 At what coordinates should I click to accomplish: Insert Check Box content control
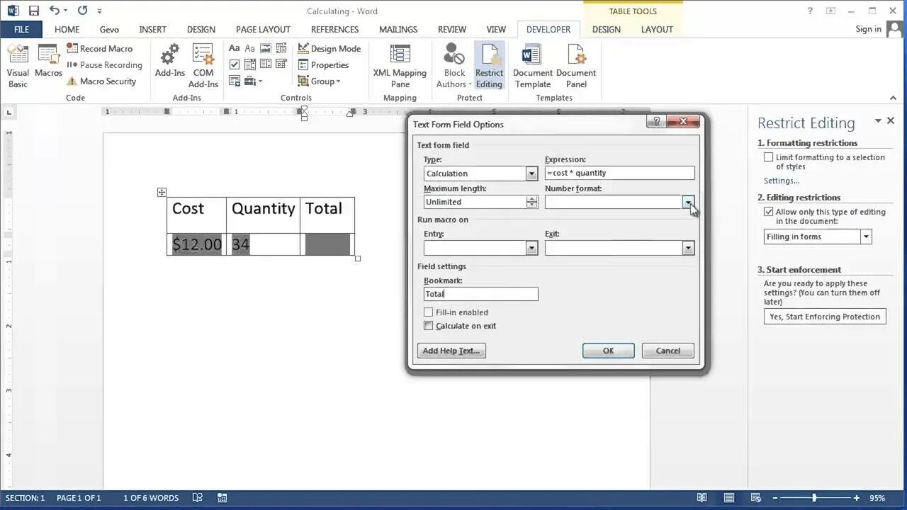(x=235, y=64)
